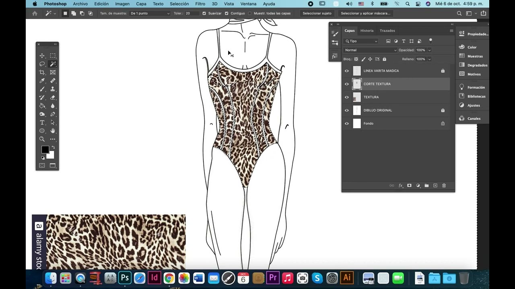Viewport: 515px width, 289px height.
Task: Swap foreground and background colors
Action: point(53,148)
